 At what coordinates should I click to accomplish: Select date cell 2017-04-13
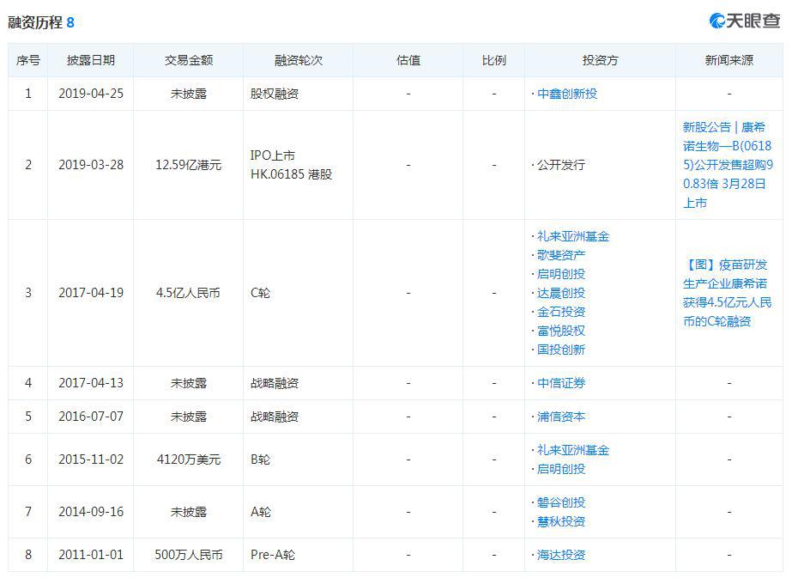point(91,383)
